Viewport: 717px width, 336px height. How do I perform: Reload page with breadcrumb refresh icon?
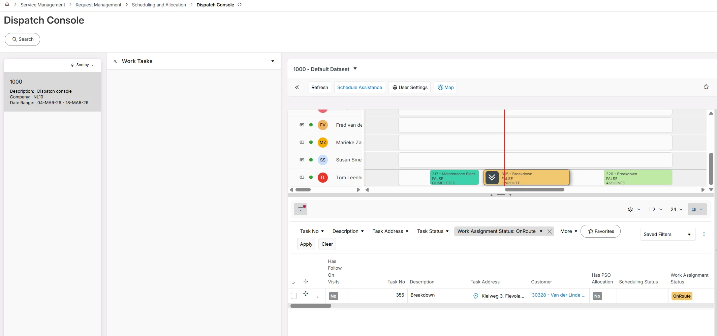pyautogui.click(x=240, y=5)
